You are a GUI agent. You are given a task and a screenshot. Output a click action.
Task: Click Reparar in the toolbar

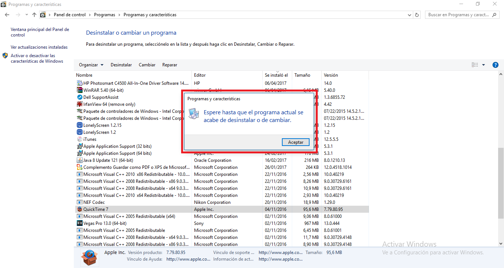170,65
